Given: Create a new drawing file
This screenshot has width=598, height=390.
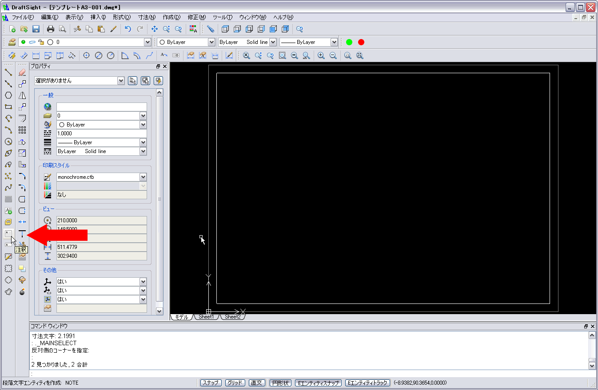Looking at the screenshot, I should pyautogui.click(x=12, y=29).
